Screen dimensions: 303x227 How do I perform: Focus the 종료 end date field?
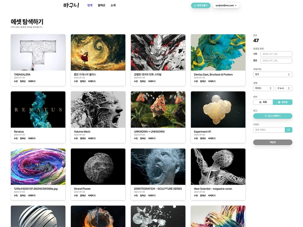[276, 61]
